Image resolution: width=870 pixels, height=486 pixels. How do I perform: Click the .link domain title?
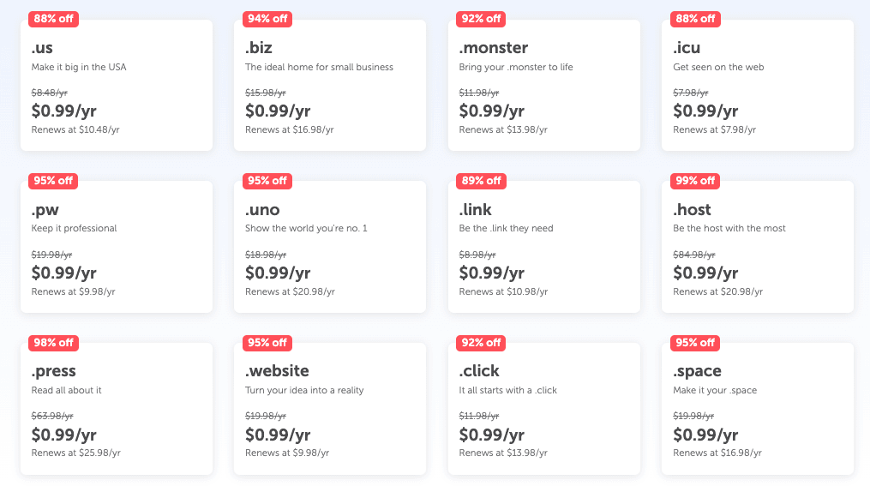click(475, 210)
